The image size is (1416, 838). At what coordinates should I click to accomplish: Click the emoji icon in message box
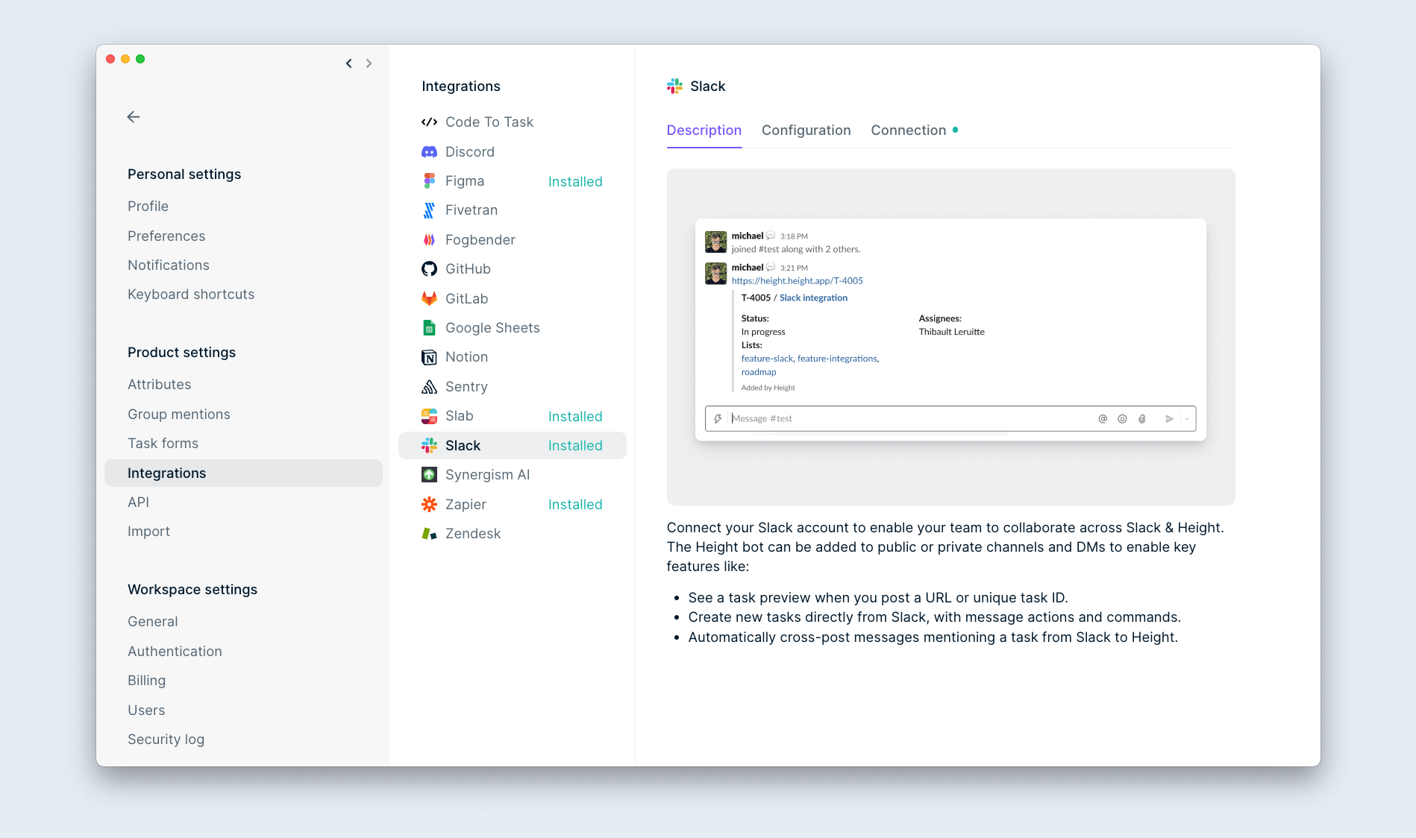[x=1122, y=419]
